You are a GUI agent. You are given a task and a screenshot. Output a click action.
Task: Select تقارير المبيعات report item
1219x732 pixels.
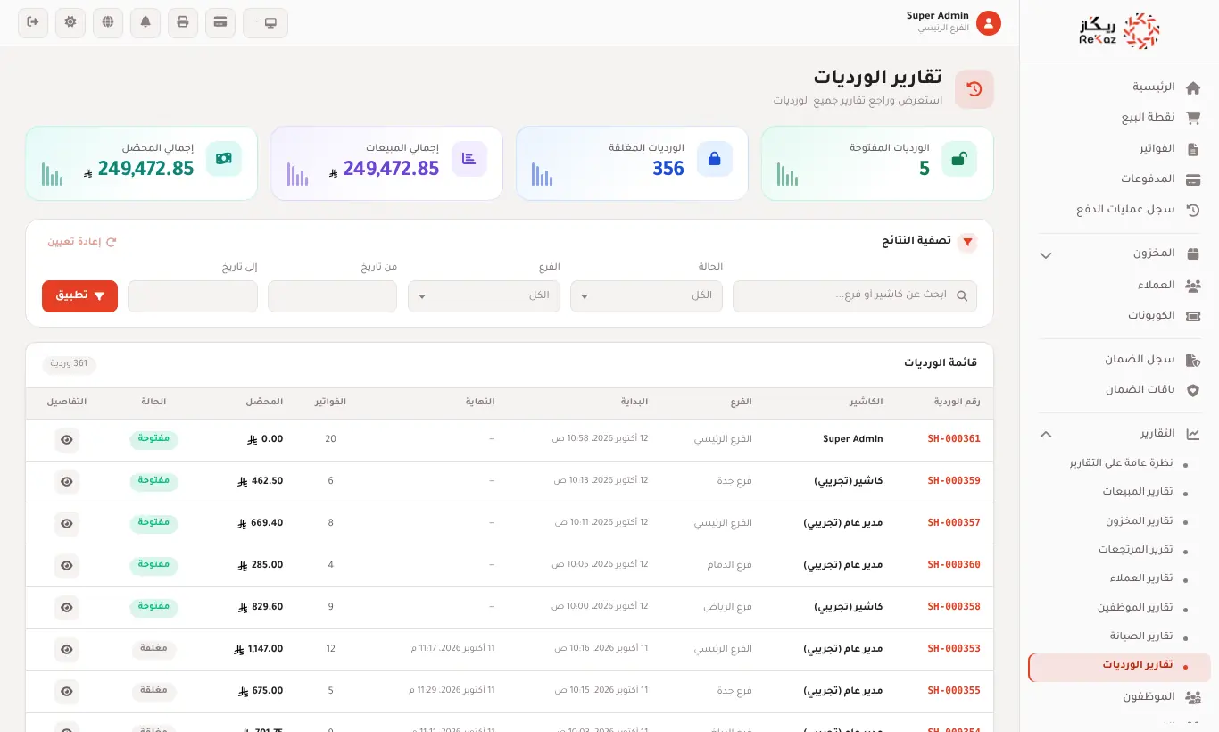(x=1119, y=493)
